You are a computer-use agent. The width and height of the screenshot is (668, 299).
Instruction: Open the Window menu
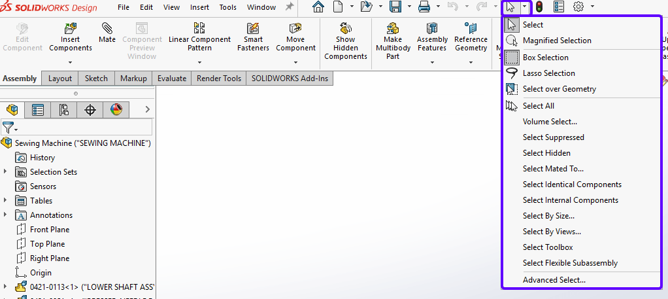click(x=261, y=7)
